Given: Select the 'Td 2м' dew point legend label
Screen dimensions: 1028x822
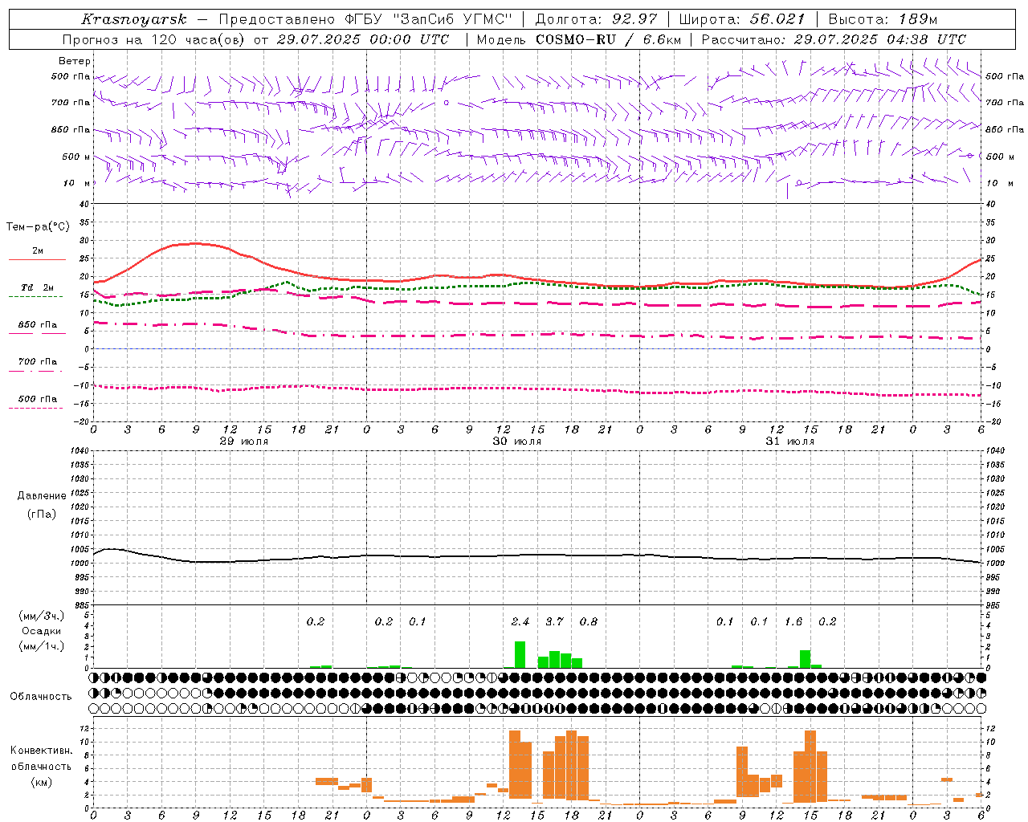Looking at the screenshot, I should coord(38,287).
